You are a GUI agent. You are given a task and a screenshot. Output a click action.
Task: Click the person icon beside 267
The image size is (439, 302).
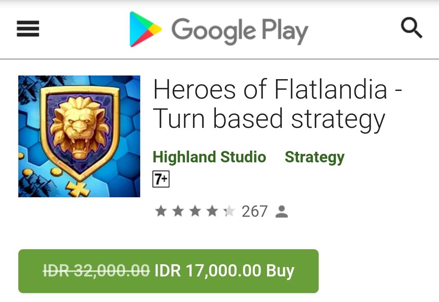(x=282, y=211)
